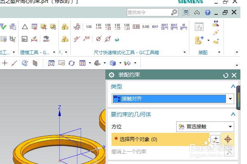Open the rendering style dropdown arrow

(120, 63)
